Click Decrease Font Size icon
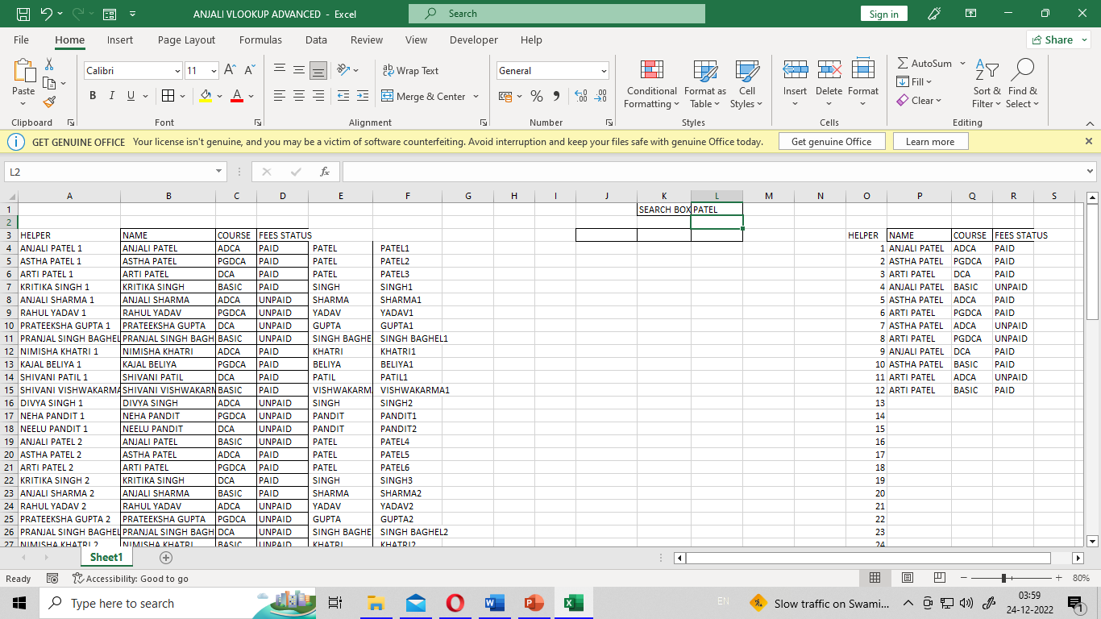This screenshot has width=1101, height=619. click(x=249, y=70)
